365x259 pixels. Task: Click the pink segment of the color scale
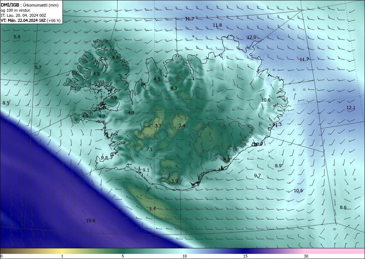point(335,251)
